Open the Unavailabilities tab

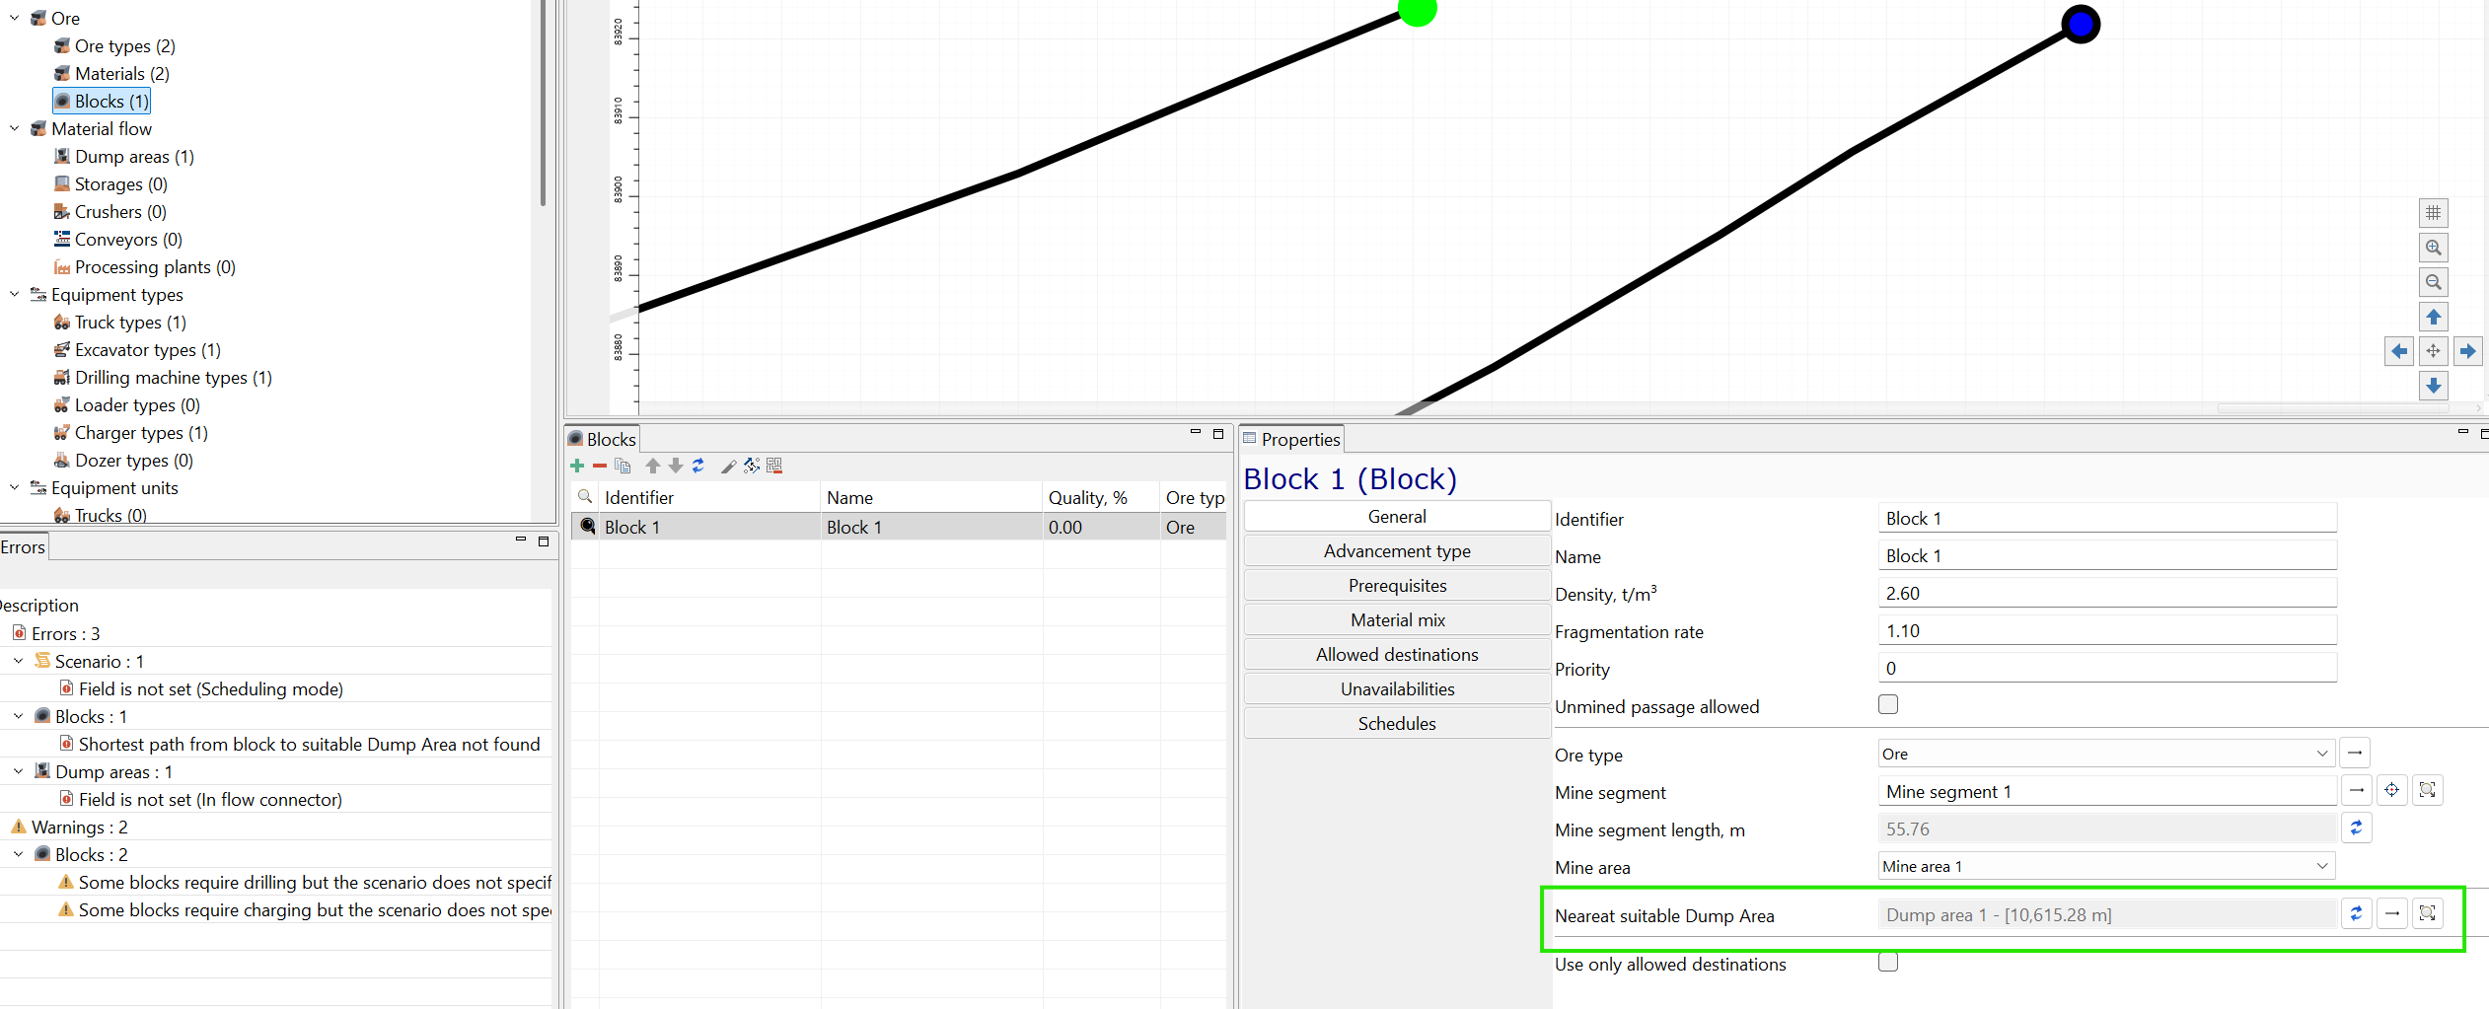click(1397, 688)
